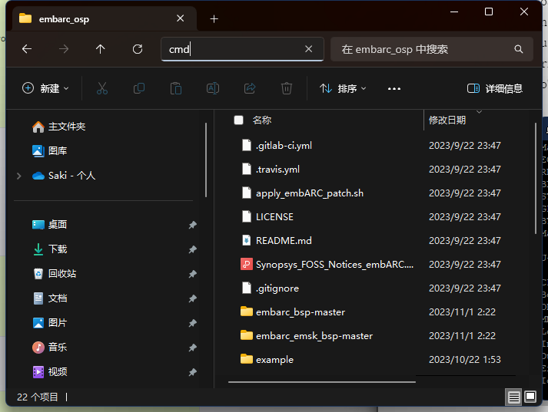Open the three-dot more options menu
The height and width of the screenshot is (412, 548).
pyautogui.click(x=394, y=89)
